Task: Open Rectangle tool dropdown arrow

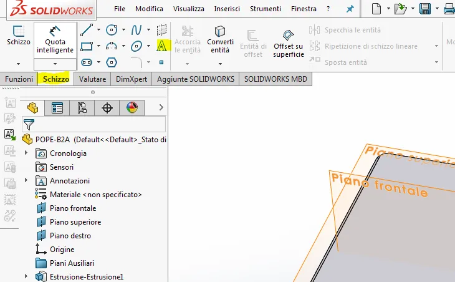Action: pos(98,46)
